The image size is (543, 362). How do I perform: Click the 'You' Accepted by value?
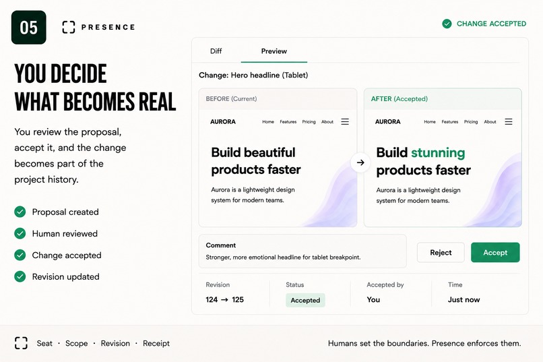pos(373,300)
